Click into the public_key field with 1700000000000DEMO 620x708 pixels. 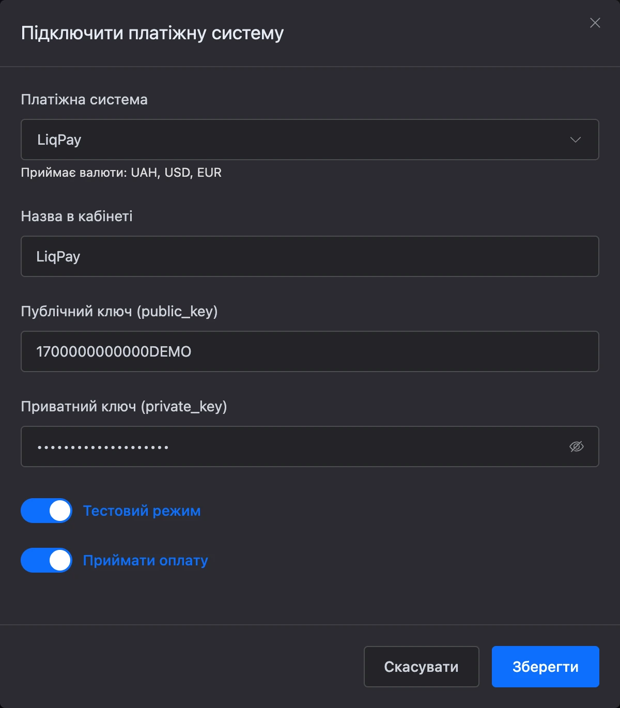click(x=310, y=351)
